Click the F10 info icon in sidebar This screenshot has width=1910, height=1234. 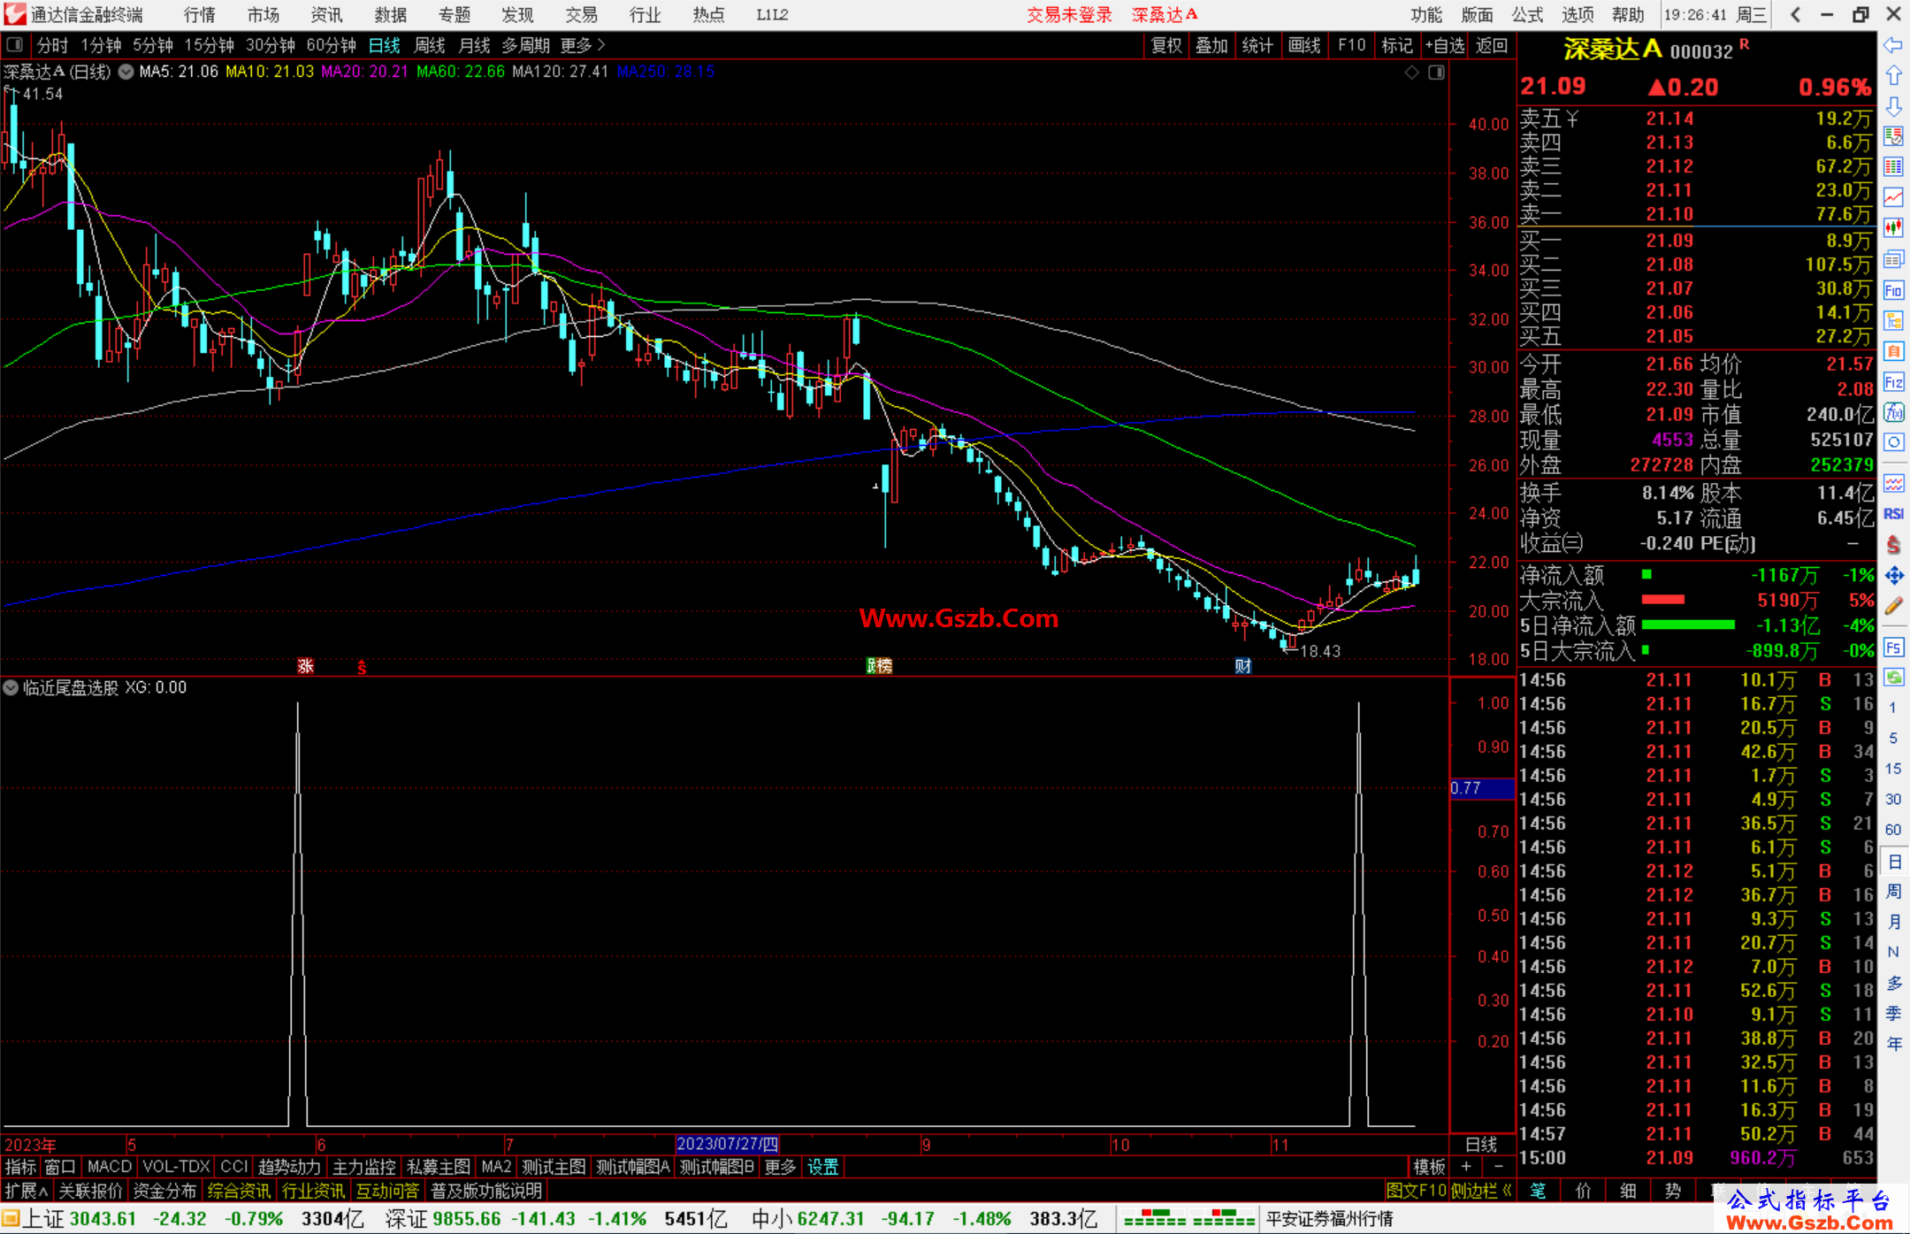(x=1893, y=290)
